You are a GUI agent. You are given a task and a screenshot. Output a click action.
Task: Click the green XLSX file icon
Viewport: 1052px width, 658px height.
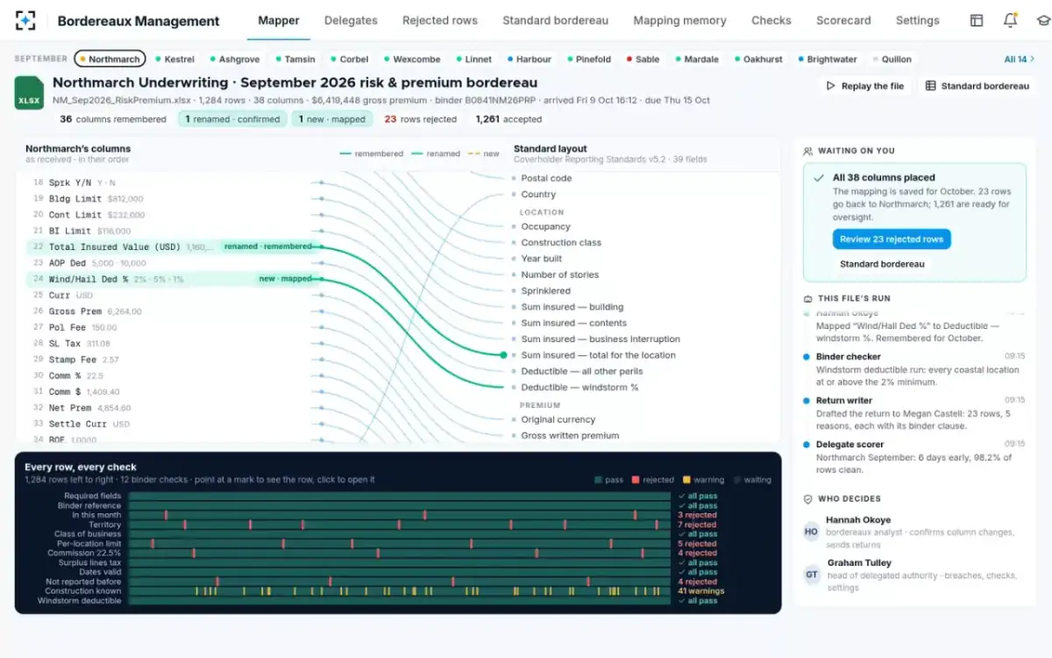point(29,93)
